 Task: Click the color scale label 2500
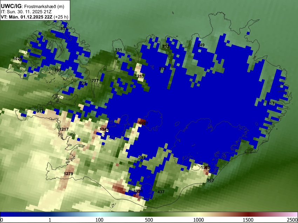[x=292, y=220]
